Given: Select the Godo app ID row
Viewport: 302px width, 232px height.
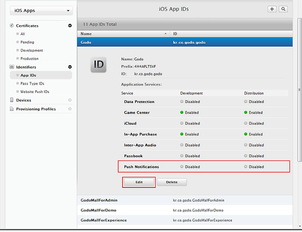Looking at the screenshot, I should coord(185,42).
